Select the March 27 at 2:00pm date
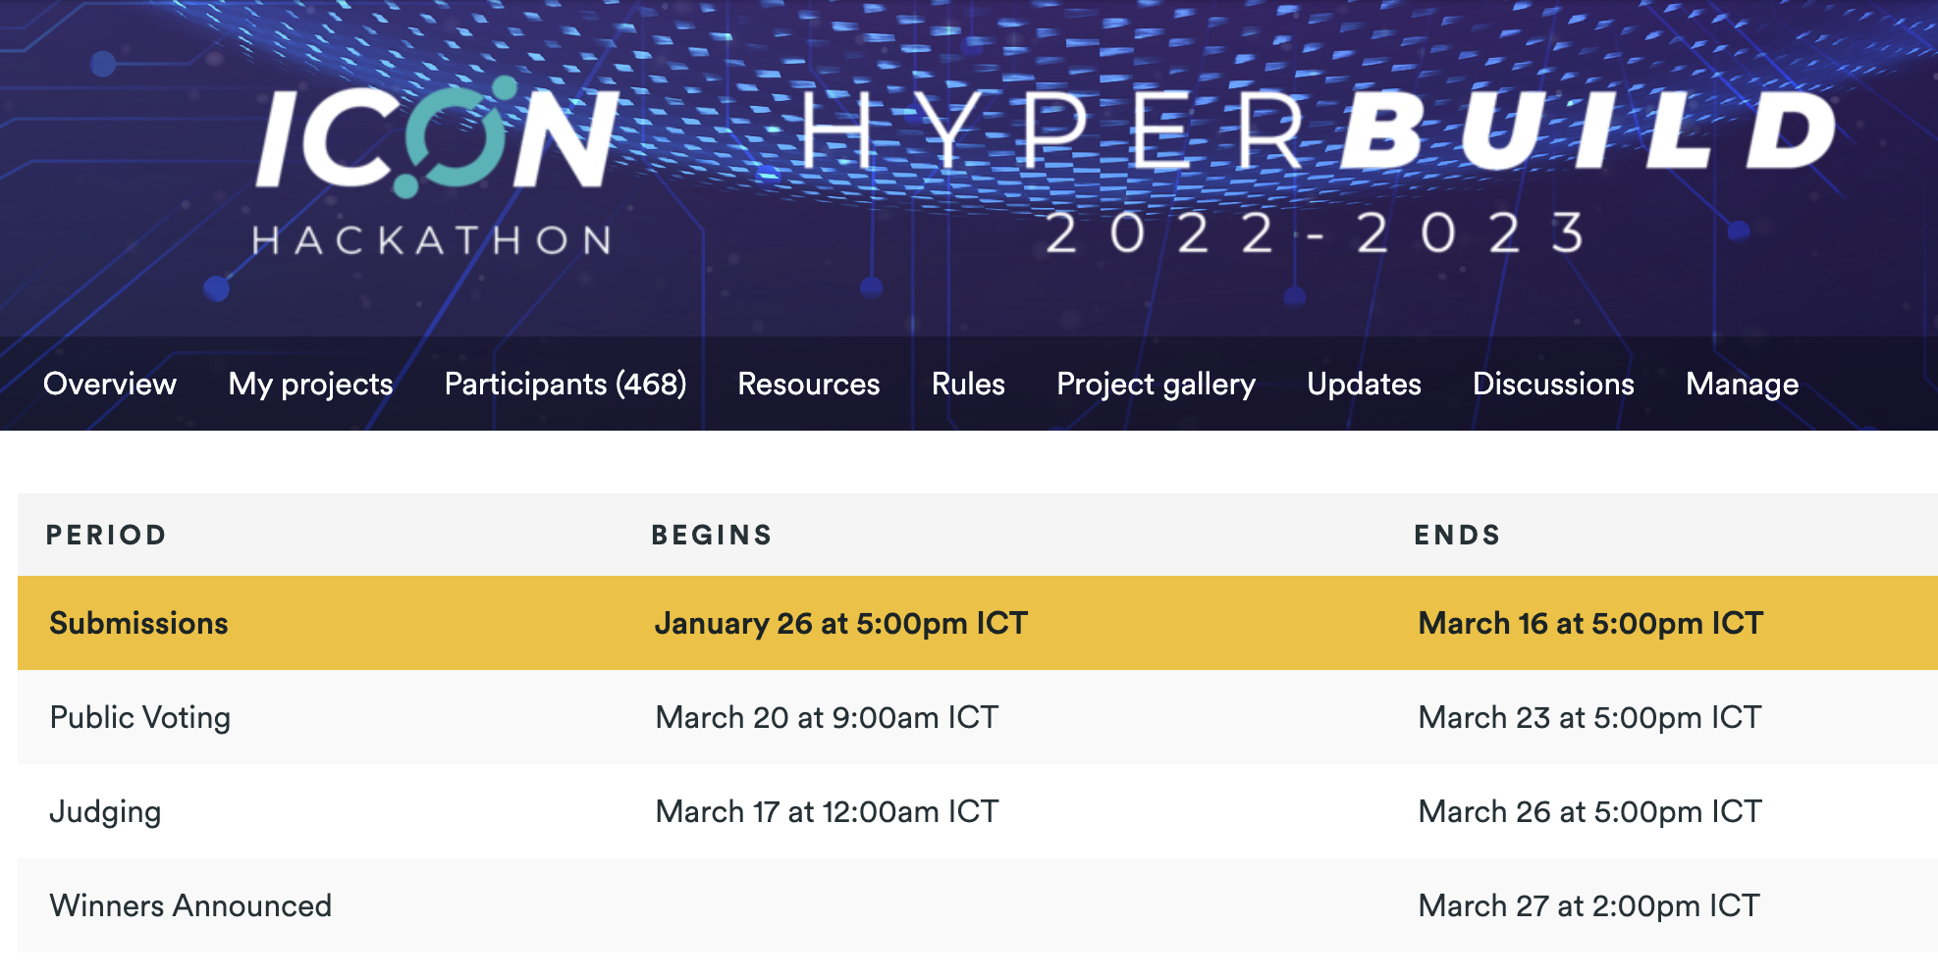 point(1588,905)
